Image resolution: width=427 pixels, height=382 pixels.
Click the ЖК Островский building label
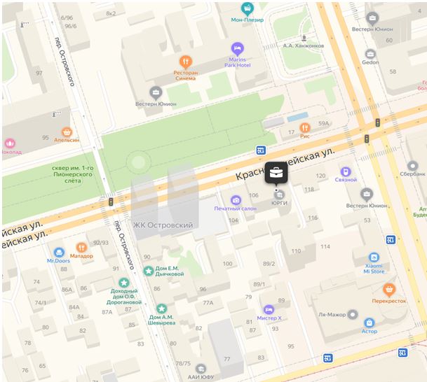(x=163, y=225)
